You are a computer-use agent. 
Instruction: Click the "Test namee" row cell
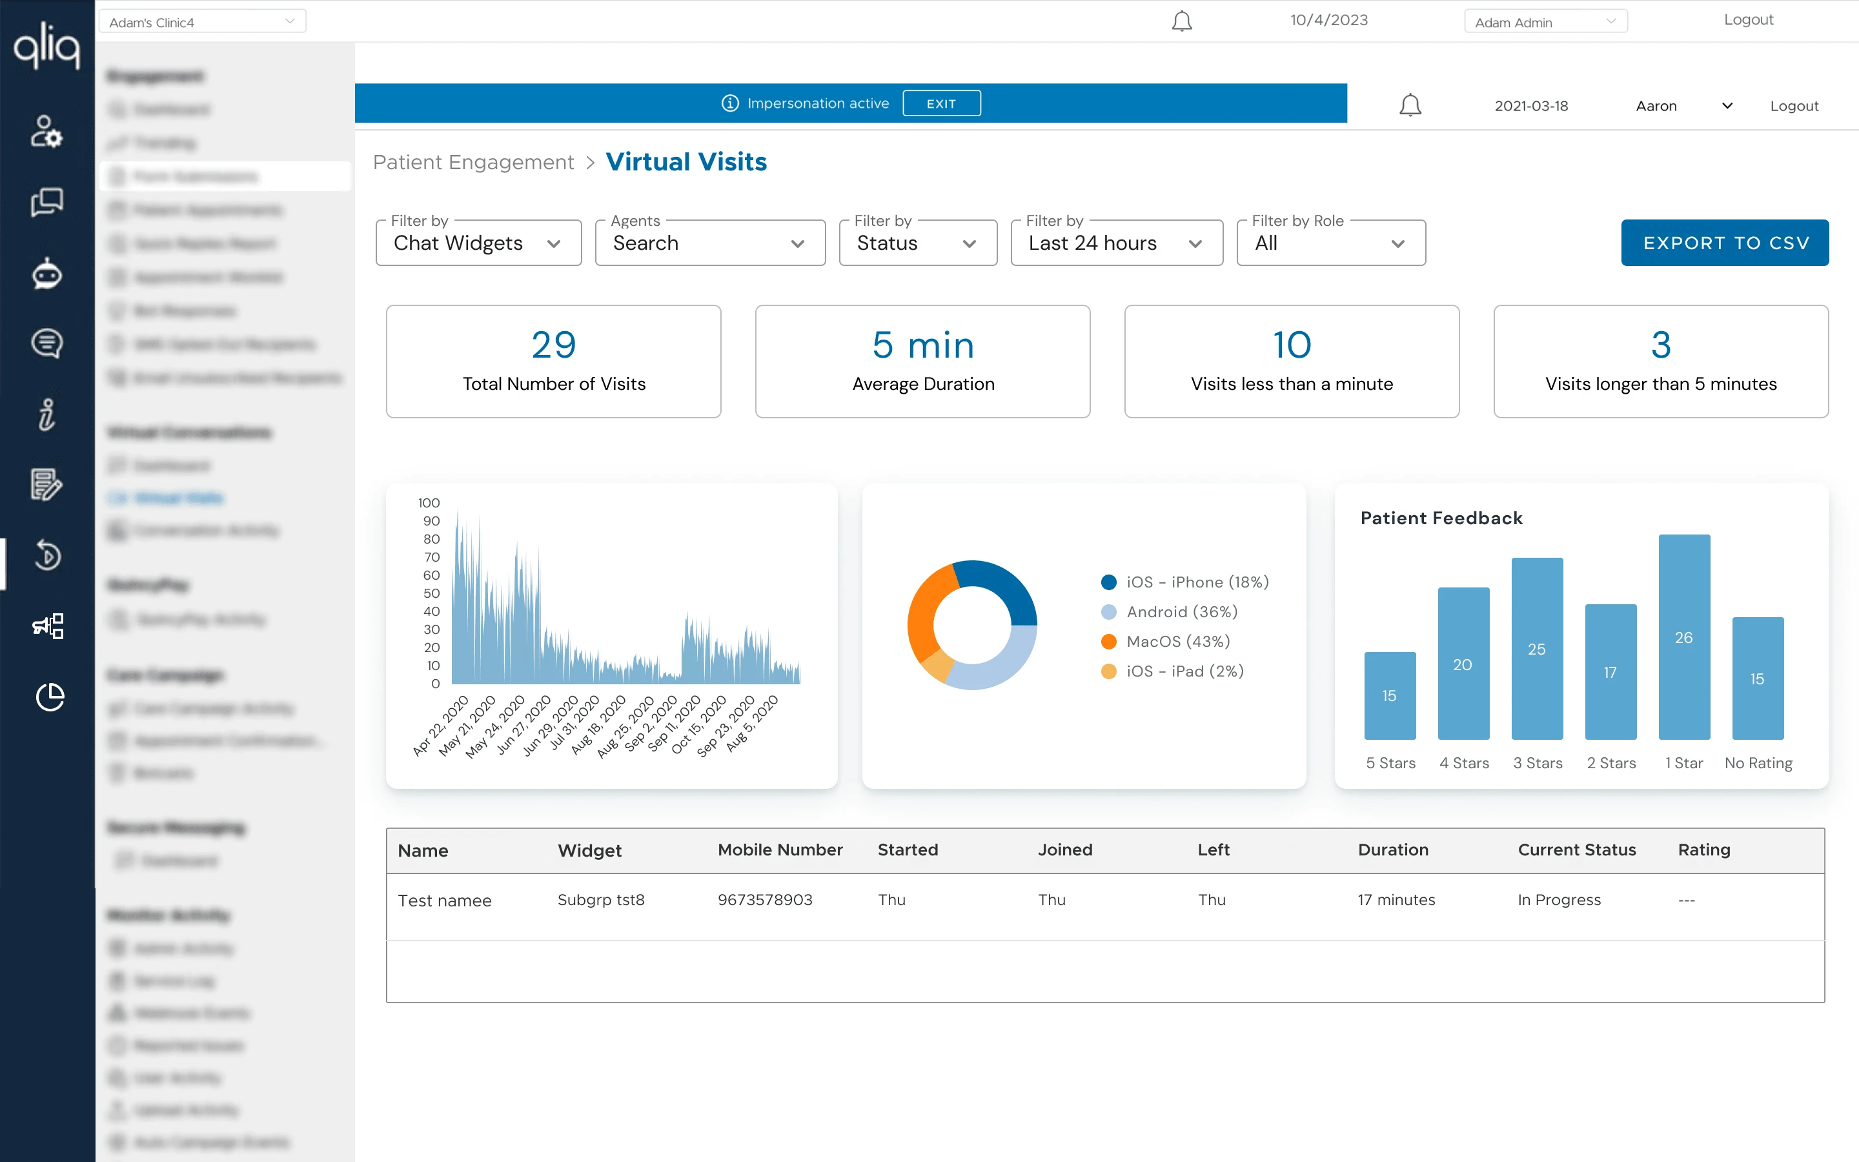444,900
